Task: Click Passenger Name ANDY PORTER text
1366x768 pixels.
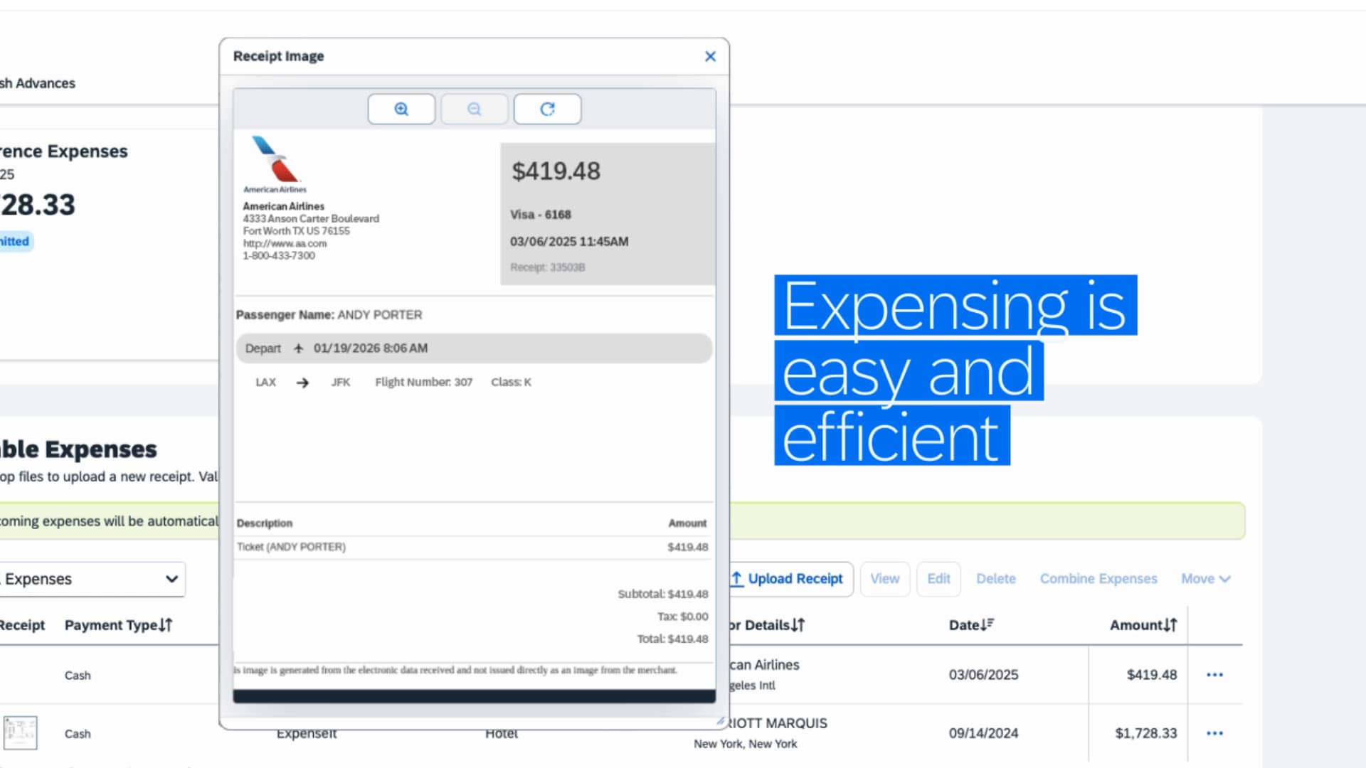Action: tap(329, 314)
